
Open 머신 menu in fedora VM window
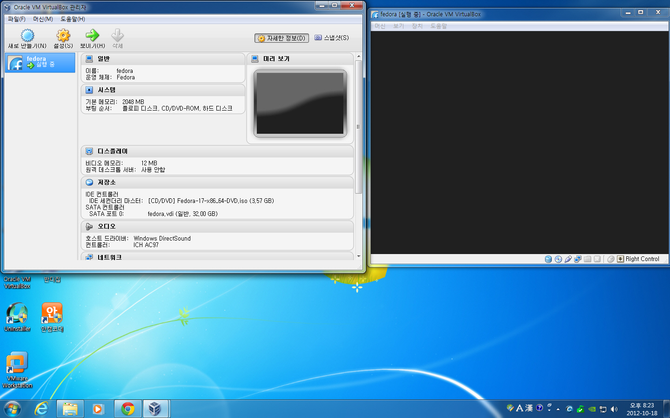coord(380,26)
